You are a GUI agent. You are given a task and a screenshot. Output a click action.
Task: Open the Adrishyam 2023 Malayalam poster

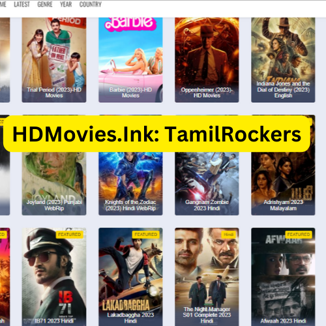click(x=283, y=183)
